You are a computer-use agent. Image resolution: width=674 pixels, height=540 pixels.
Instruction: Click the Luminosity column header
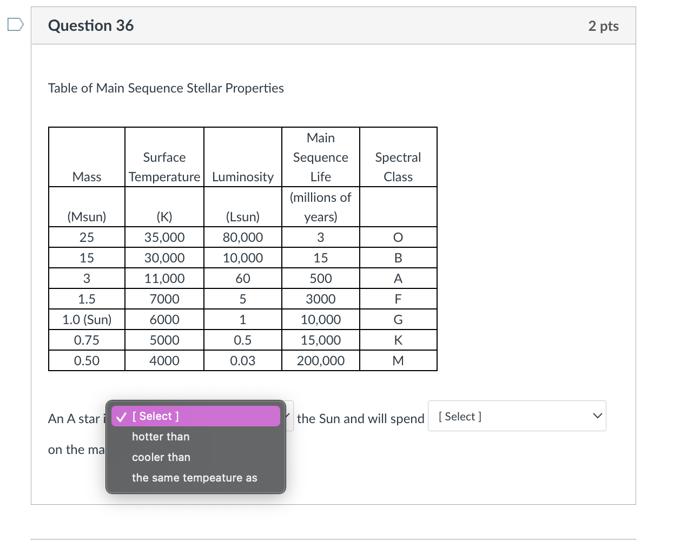tap(242, 176)
